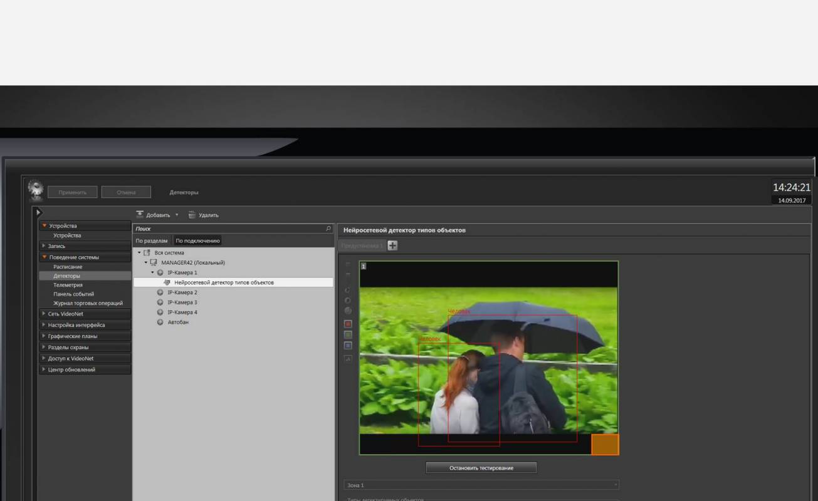Collapse the Устройства section header
The width and height of the screenshot is (818, 501).
(x=85, y=225)
